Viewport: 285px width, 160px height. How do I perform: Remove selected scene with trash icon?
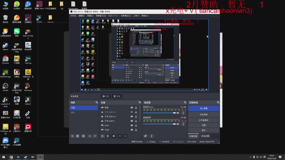pyautogui.click(x=78, y=136)
